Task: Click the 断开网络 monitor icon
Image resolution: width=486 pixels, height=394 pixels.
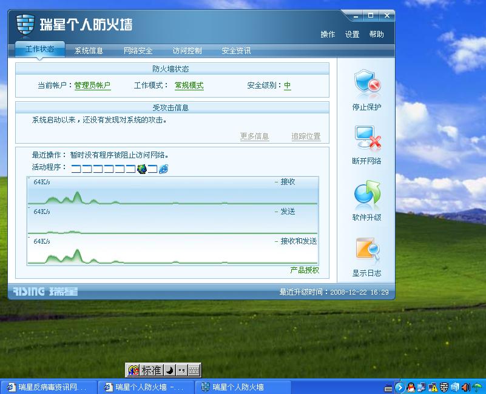Action: [x=368, y=138]
